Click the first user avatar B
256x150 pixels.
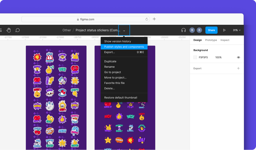pos(192,30)
